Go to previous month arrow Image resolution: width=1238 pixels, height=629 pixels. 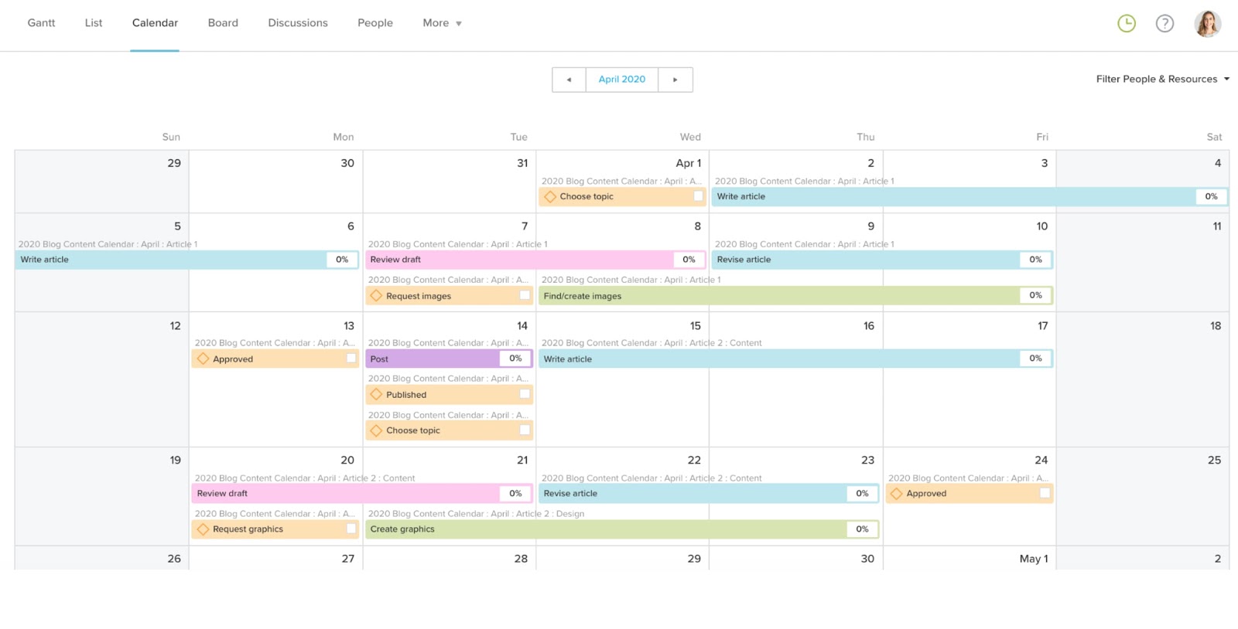tap(569, 80)
